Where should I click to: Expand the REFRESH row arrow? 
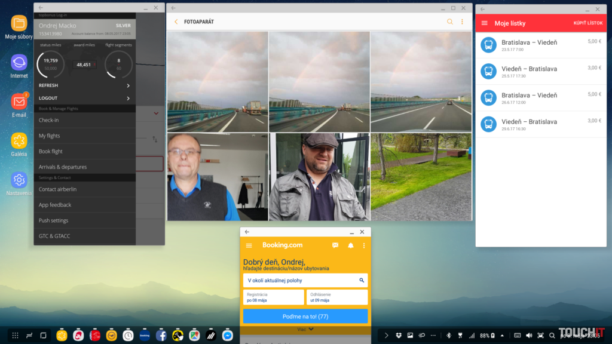[x=128, y=85]
